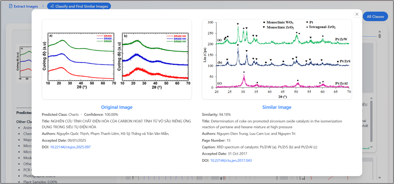
Task: Click the All Classes button
Action: tap(375, 16)
